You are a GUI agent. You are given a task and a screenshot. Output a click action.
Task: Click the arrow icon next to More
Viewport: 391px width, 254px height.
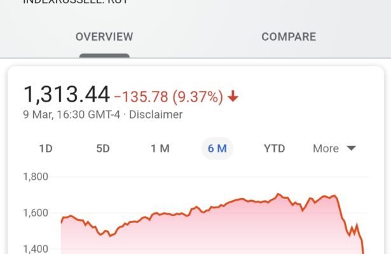click(x=350, y=149)
